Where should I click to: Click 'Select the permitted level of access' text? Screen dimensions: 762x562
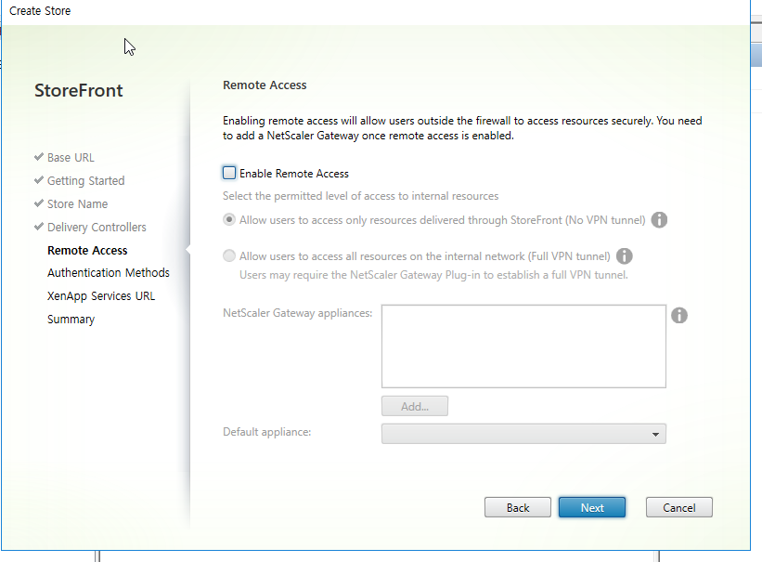tap(361, 196)
